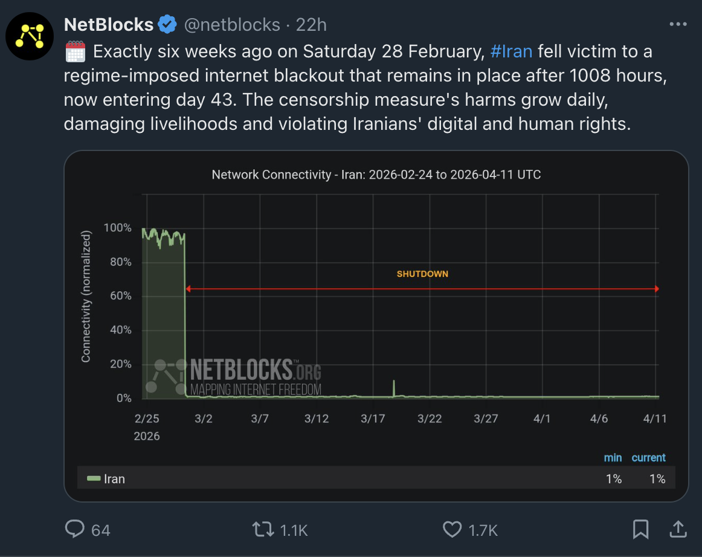The image size is (702, 557).
Task: Click the NetBlocks display name
Action: point(109,25)
